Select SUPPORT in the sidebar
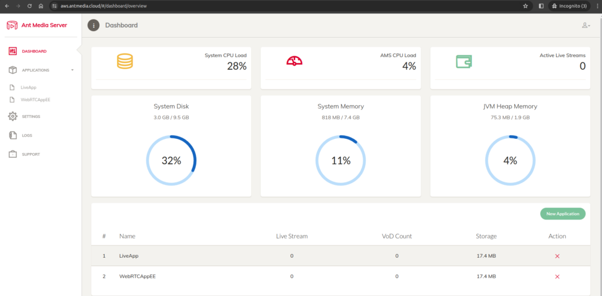This screenshot has width=602, height=296. (31, 155)
